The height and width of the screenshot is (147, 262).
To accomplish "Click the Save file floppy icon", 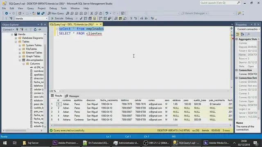I will tap(38, 13).
